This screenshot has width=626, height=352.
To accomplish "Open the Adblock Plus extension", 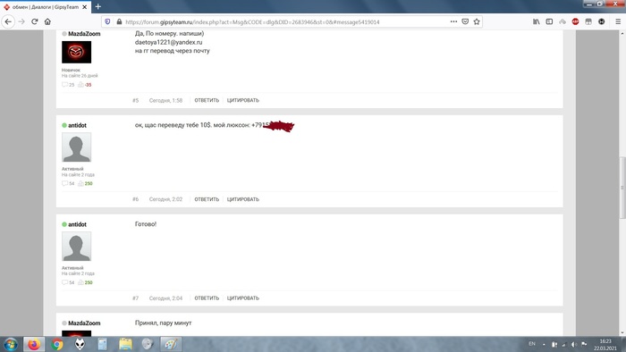I will pyautogui.click(x=575, y=21).
